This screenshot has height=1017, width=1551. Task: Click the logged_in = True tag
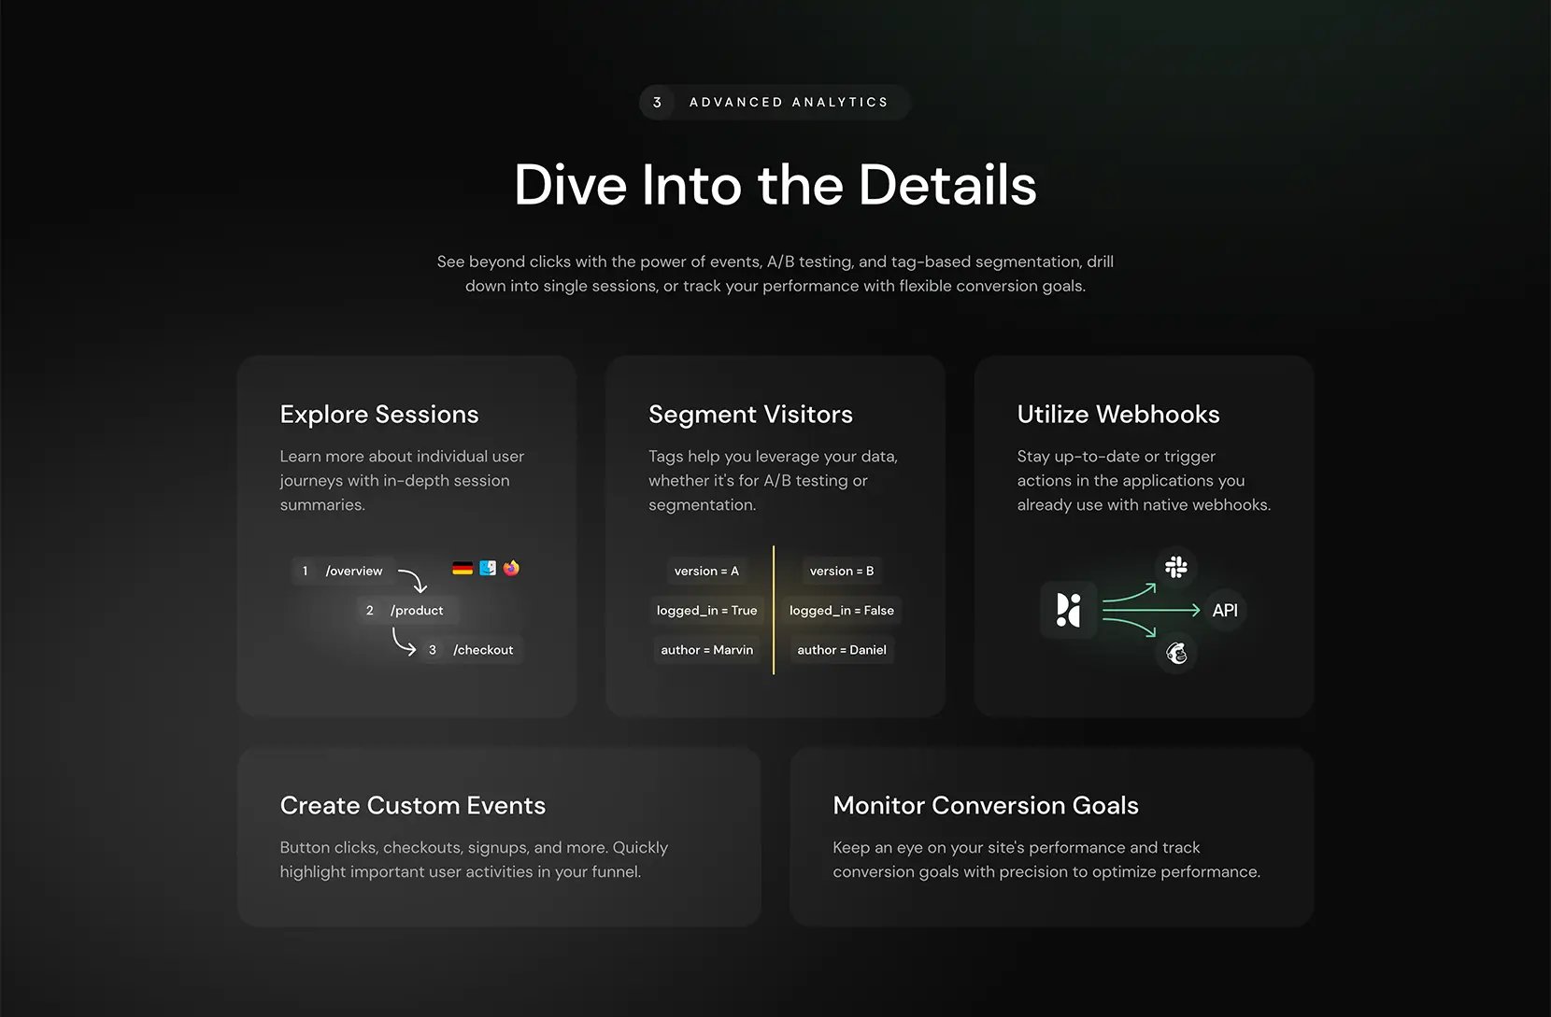(706, 610)
